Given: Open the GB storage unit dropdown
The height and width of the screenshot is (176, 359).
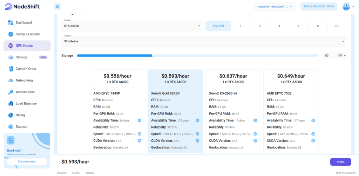Looking at the screenshot, I should pyautogui.click(x=342, y=56).
